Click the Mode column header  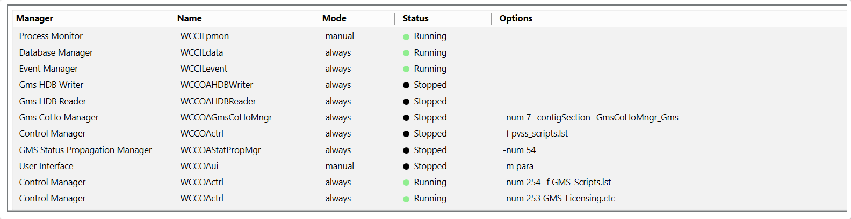334,19
